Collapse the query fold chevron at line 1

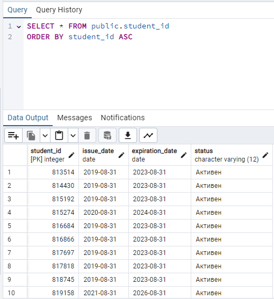19,27
